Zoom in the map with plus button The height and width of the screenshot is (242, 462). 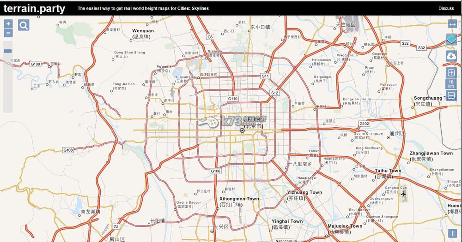point(8,24)
